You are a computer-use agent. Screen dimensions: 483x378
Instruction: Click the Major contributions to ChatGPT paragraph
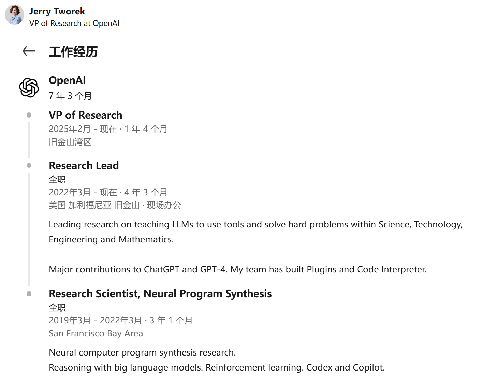coord(238,270)
